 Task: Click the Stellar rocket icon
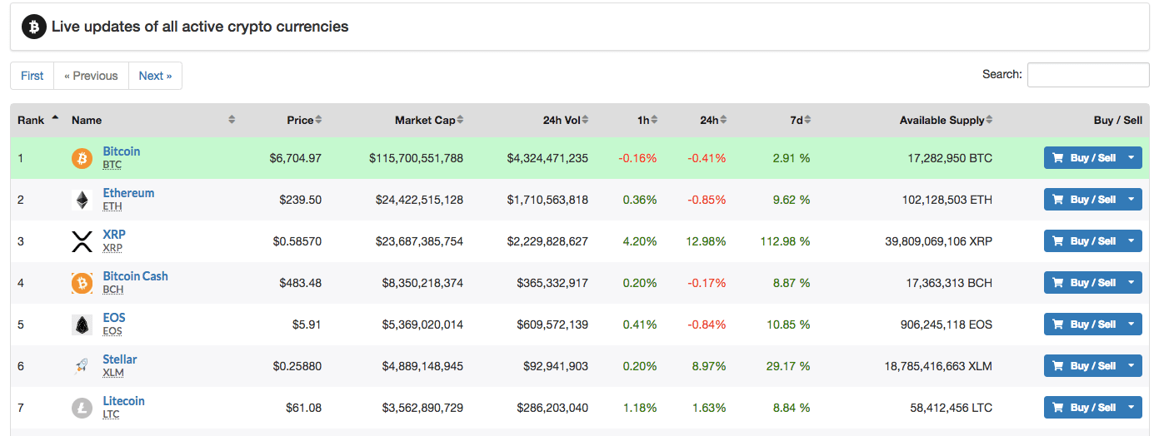pos(82,366)
